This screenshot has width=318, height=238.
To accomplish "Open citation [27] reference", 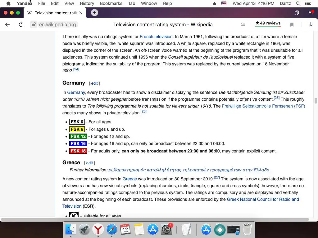I will tap(217, 177).
